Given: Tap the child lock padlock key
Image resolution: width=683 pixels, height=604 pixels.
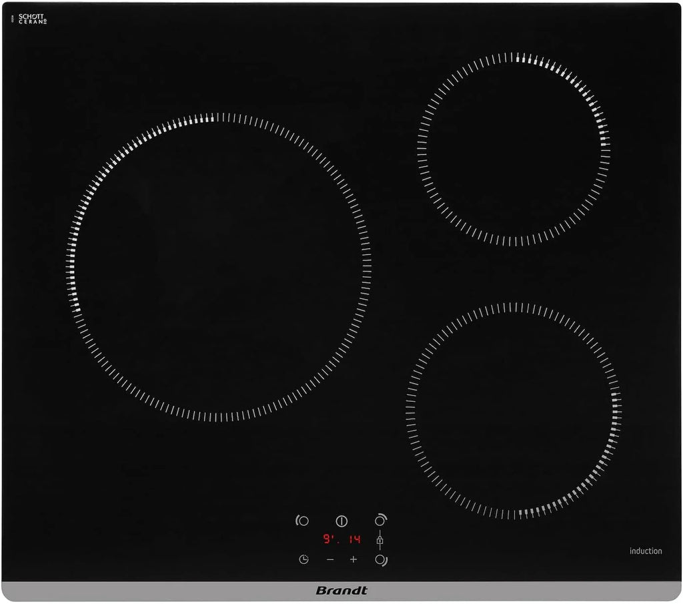Looking at the screenshot, I should tap(380, 541).
